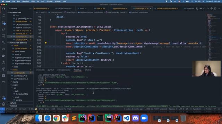Click AWS in the status bar
222x124 pixels.
click(x=53, y=109)
